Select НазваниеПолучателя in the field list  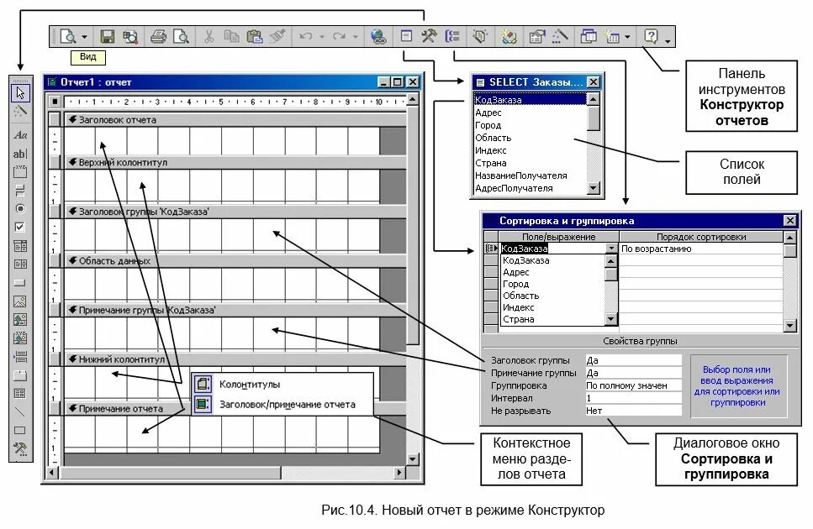[x=521, y=175]
